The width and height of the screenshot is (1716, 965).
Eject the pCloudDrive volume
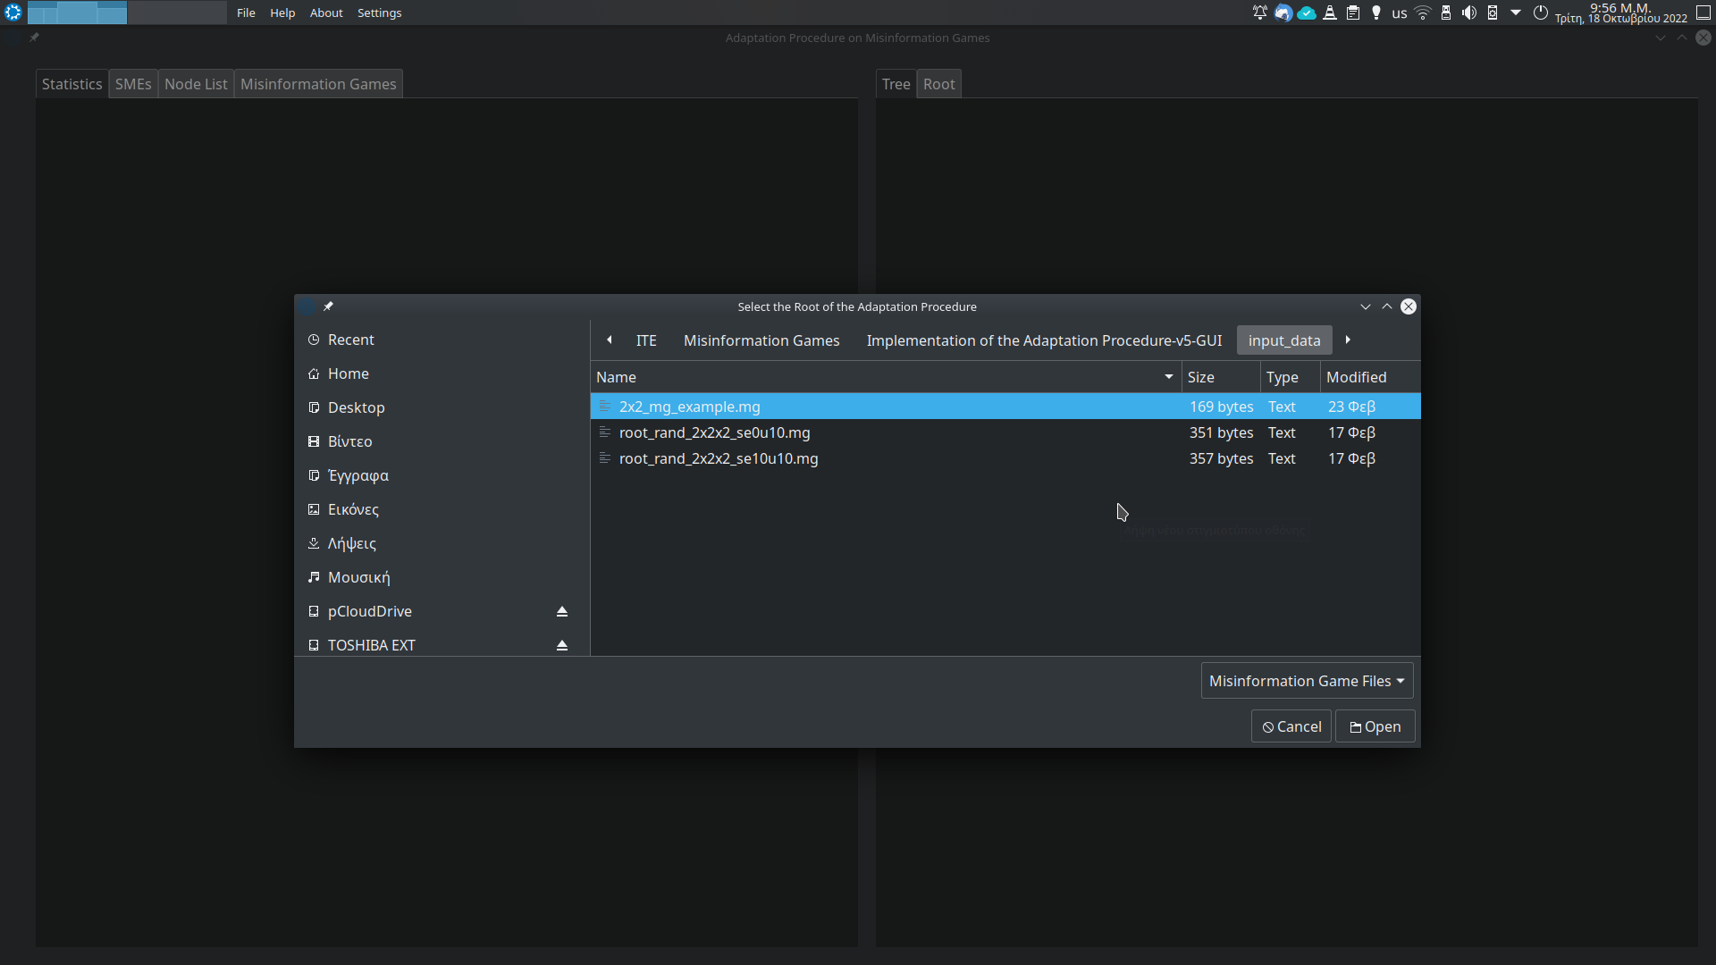562,611
